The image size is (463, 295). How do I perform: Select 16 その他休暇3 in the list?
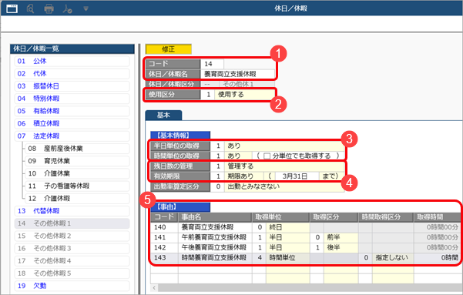tap(72, 248)
